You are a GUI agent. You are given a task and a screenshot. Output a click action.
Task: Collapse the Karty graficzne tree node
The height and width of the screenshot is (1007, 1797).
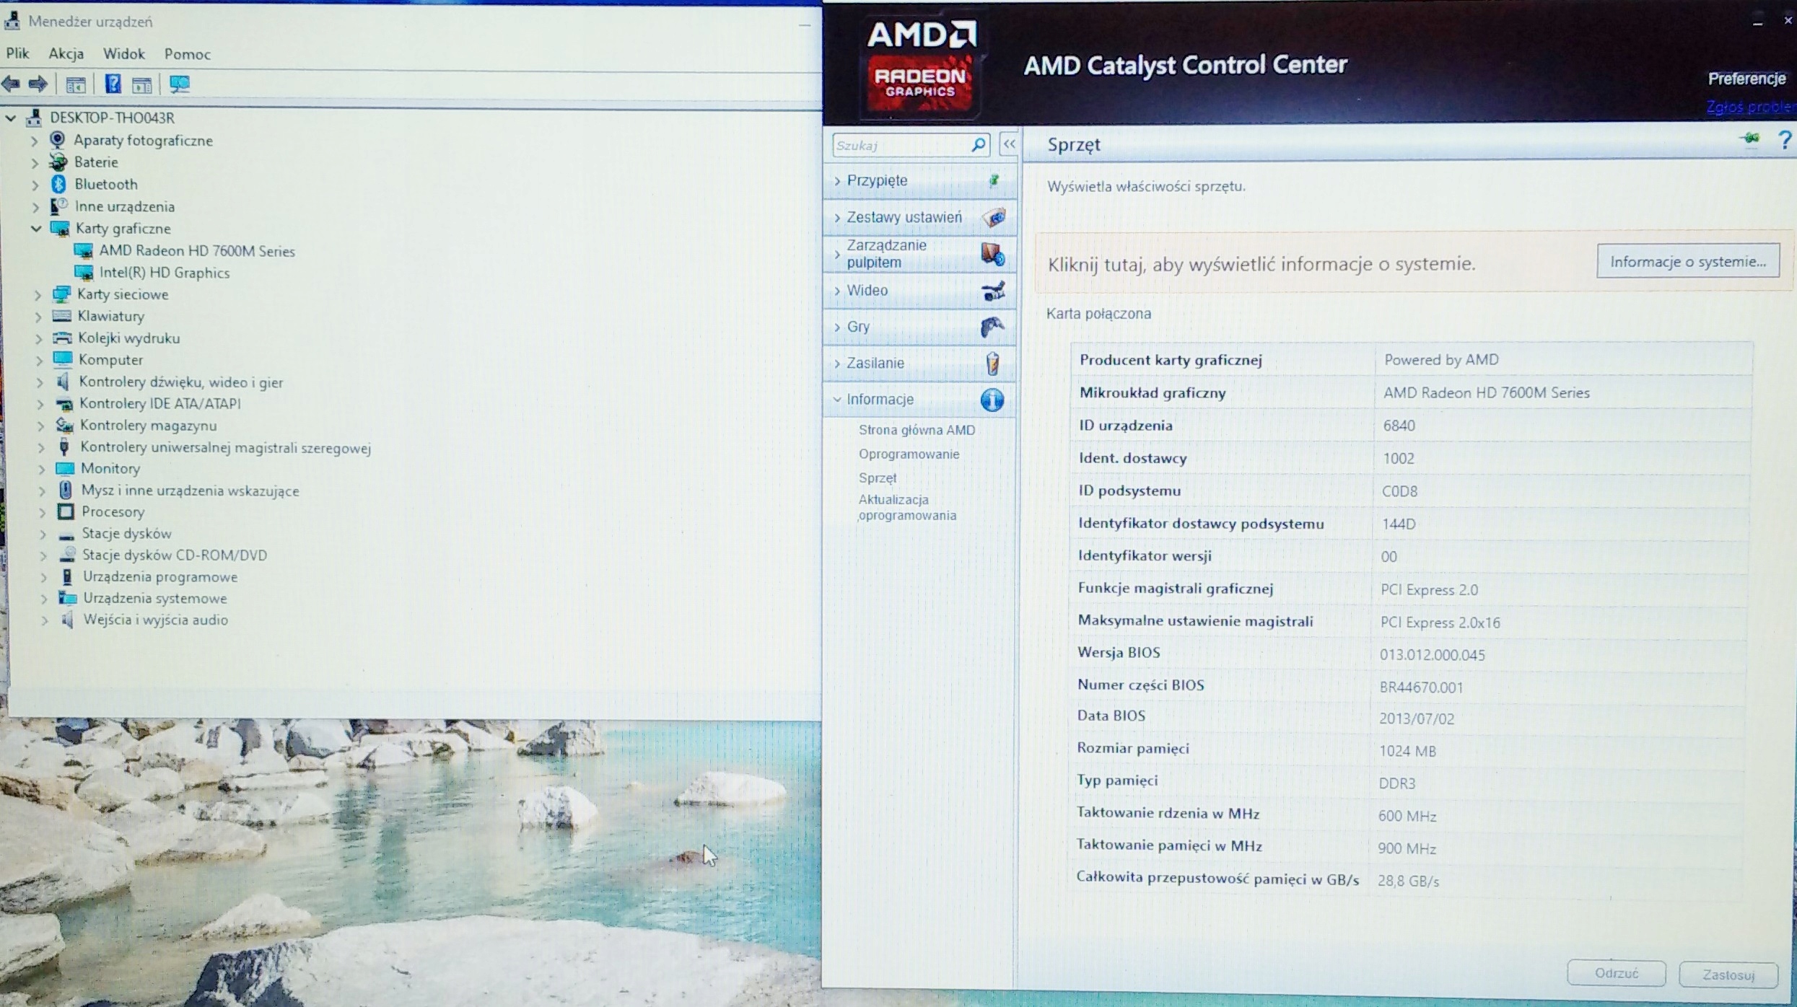point(35,229)
